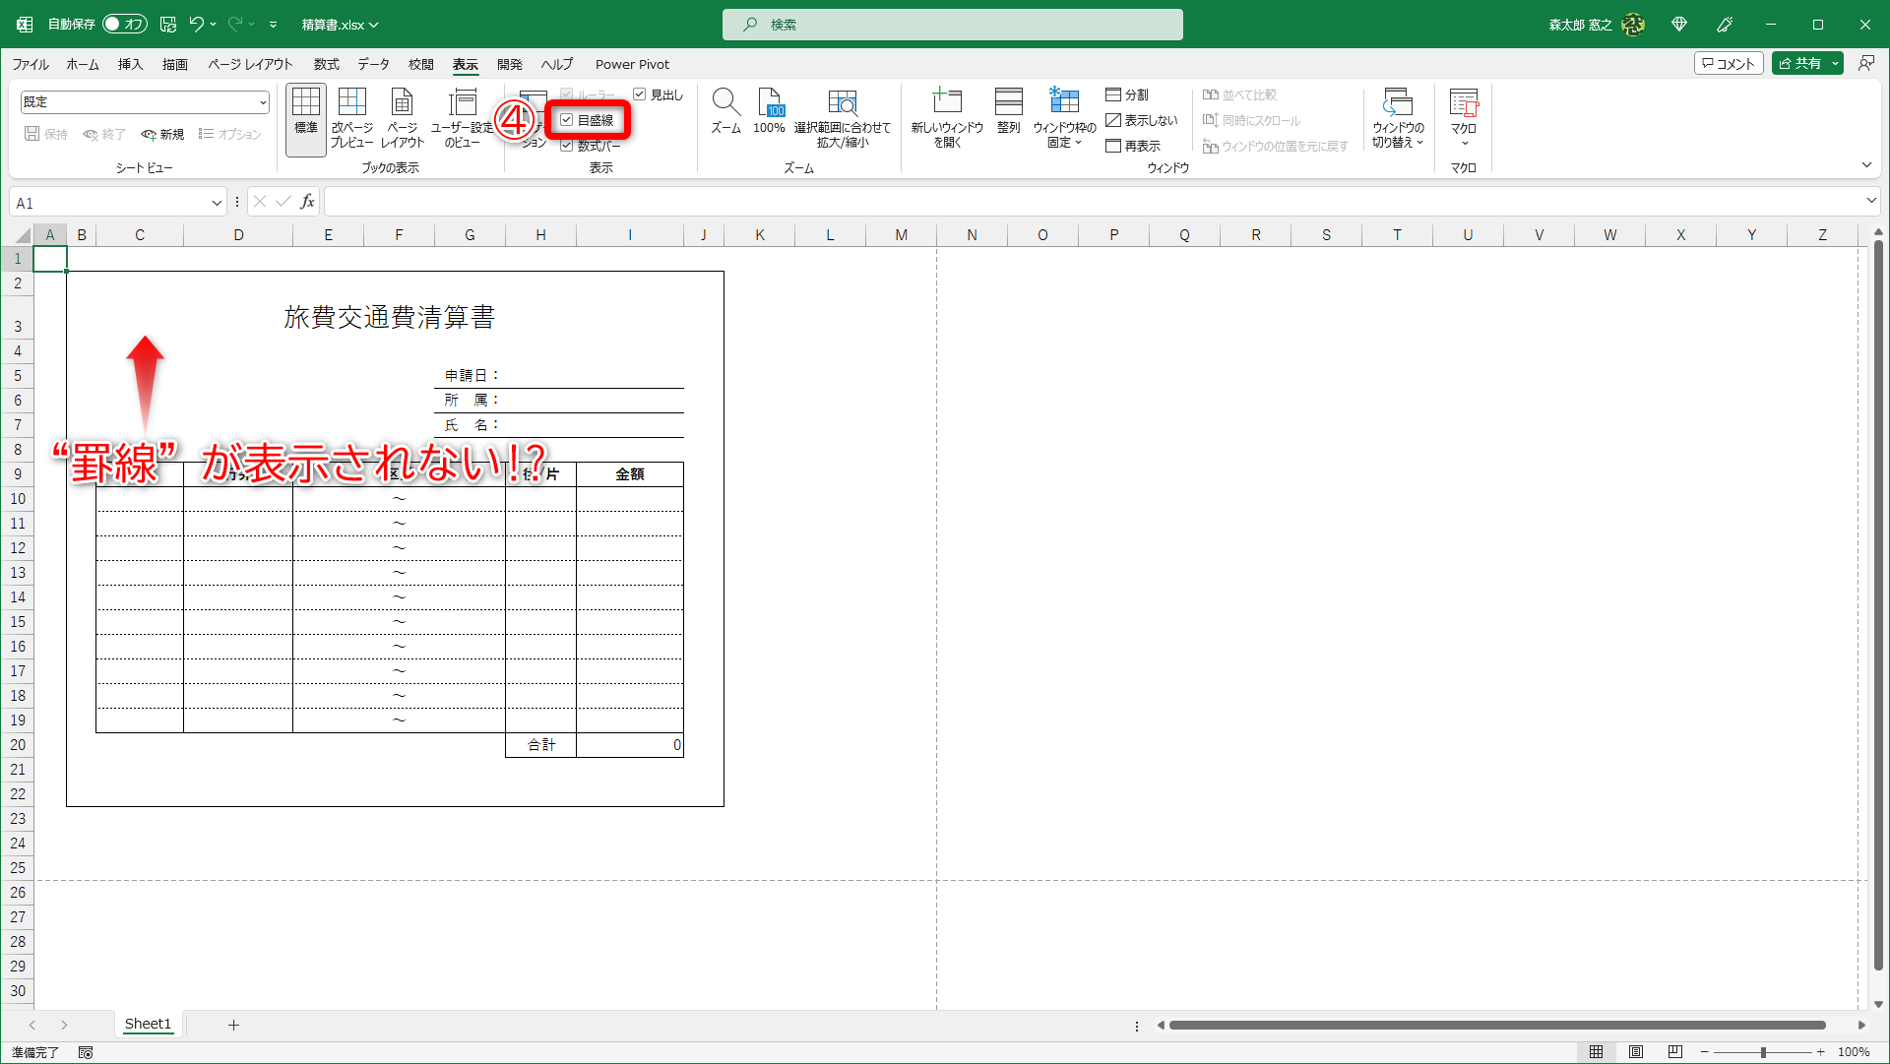Viewport: 1890px width, 1064px height.
Task: Toggle the Headings (見出し) checkbox
Action: pos(640,94)
